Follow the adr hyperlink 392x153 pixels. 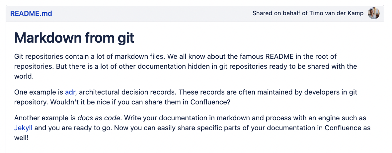coord(70,92)
